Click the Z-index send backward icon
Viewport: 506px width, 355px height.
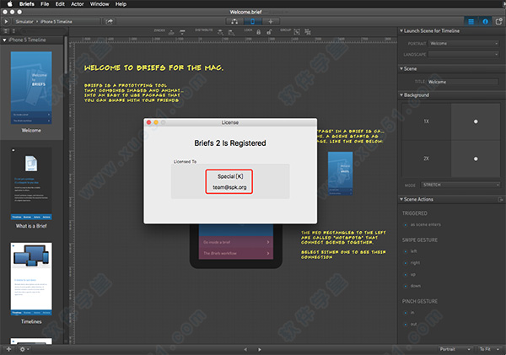click(x=182, y=32)
